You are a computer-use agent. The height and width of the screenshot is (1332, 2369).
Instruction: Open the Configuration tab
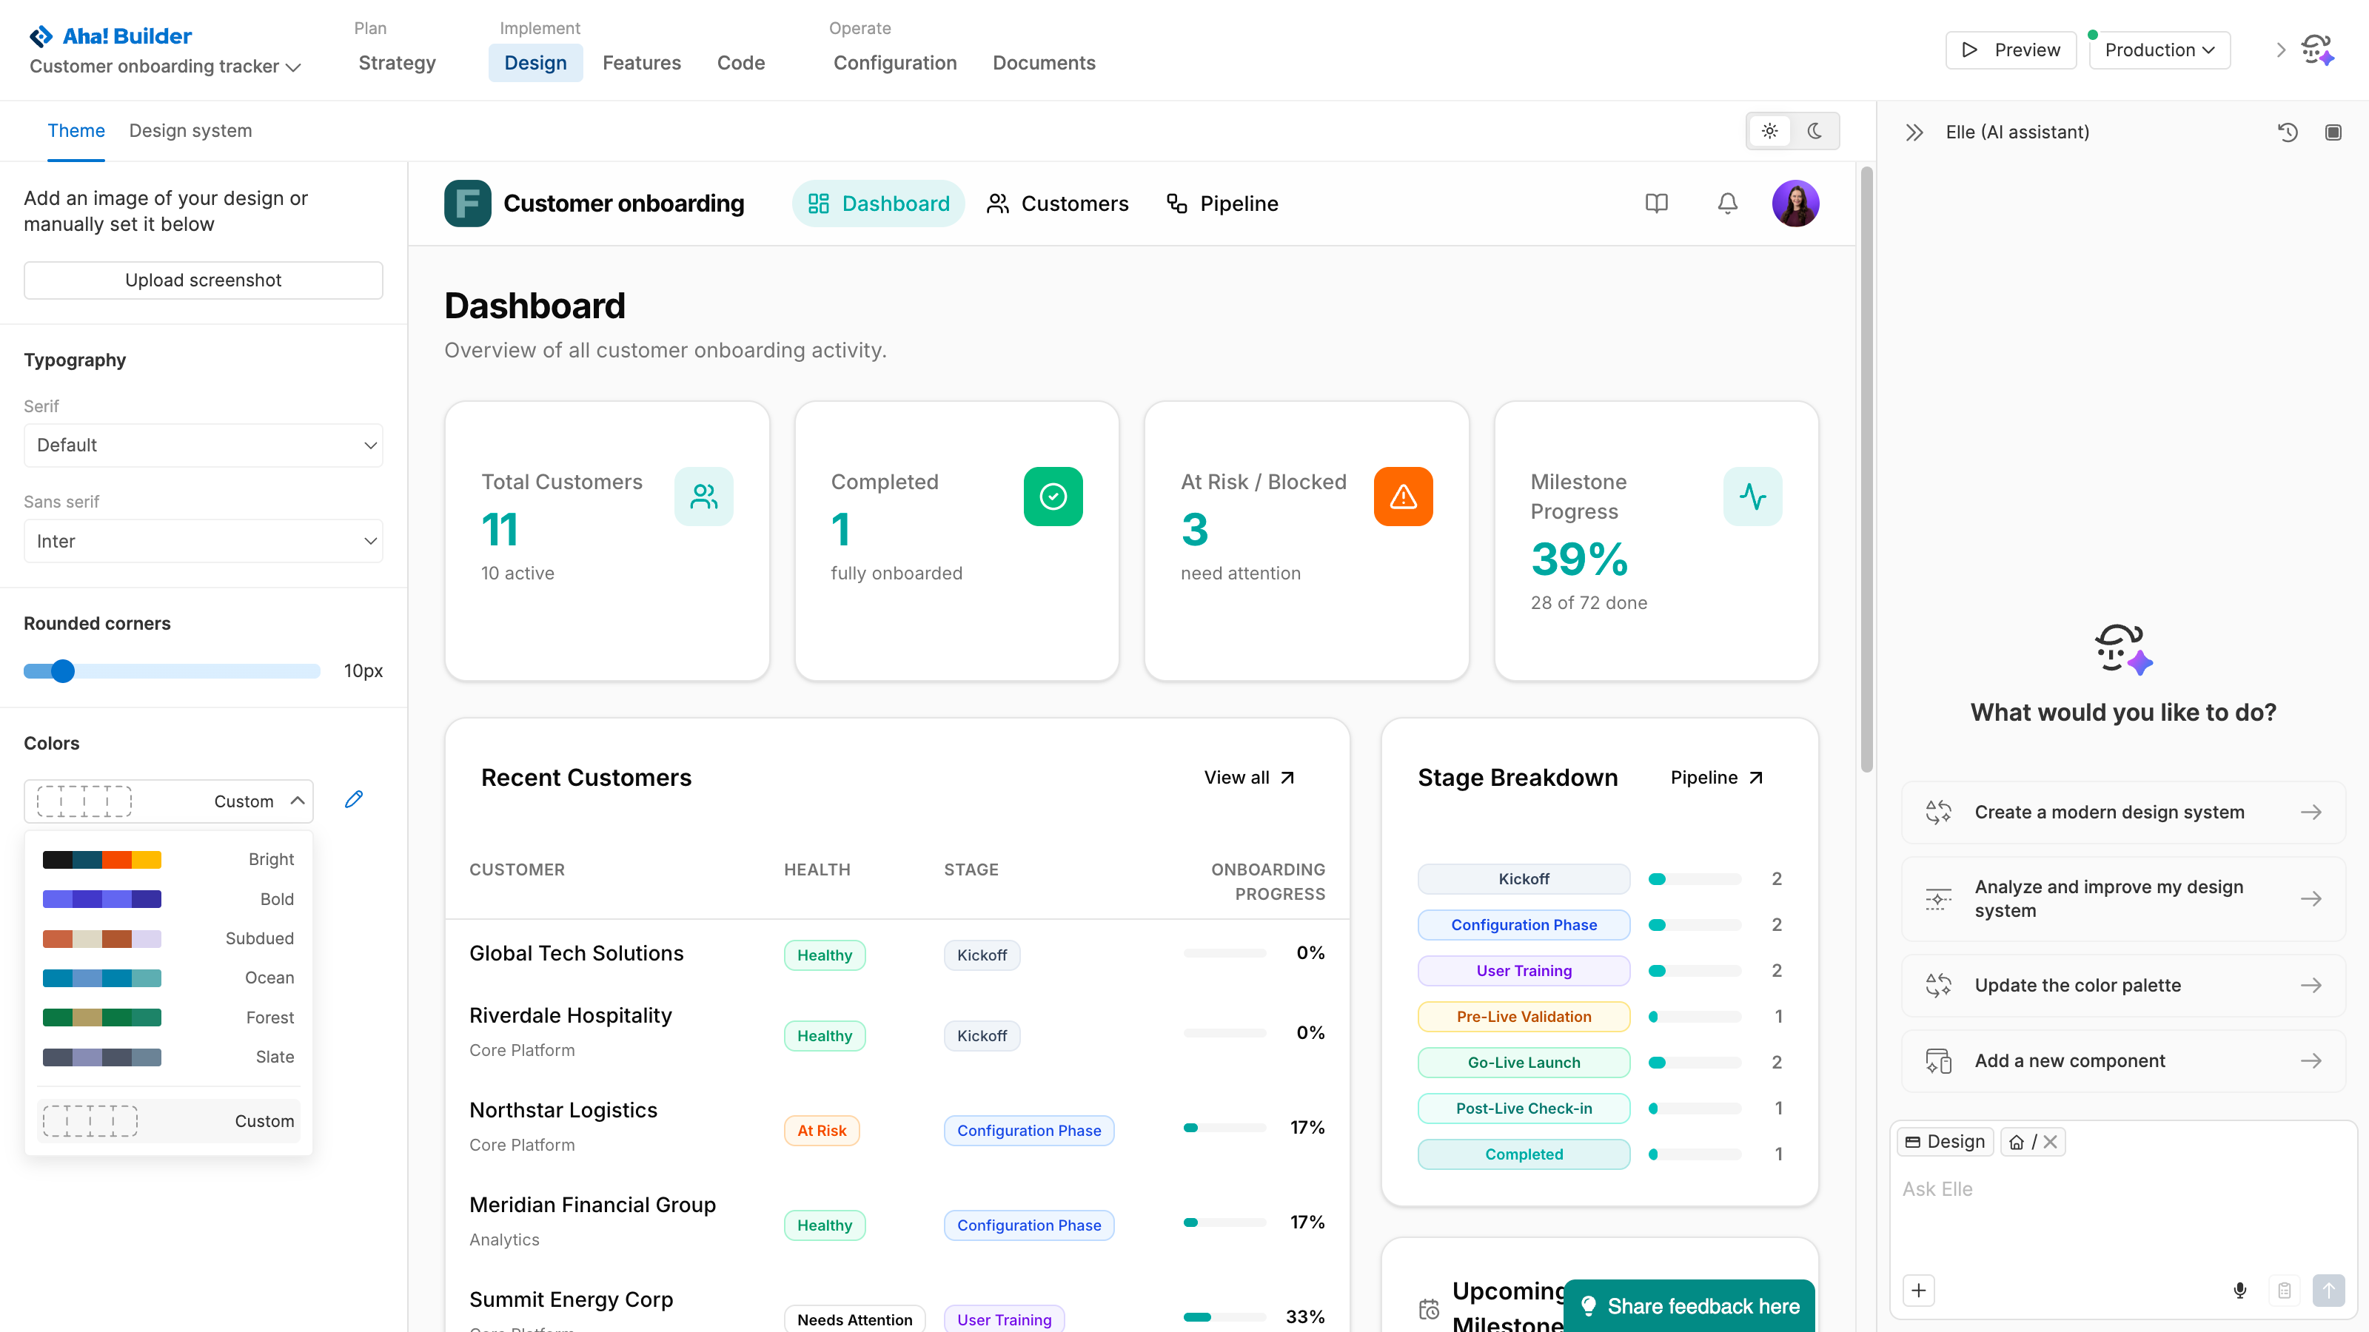point(895,62)
